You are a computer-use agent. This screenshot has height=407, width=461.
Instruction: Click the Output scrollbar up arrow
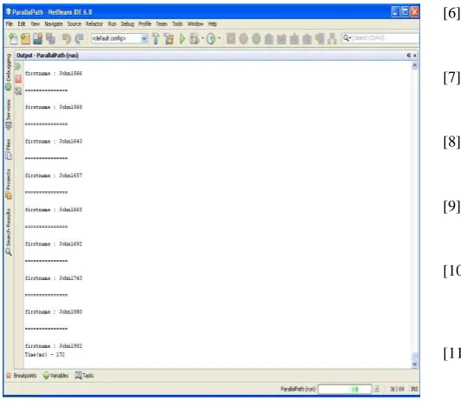pyautogui.click(x=414, y=65)
